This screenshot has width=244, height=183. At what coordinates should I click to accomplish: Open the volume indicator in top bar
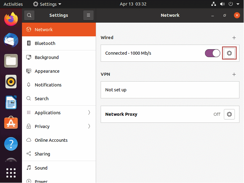222,4
